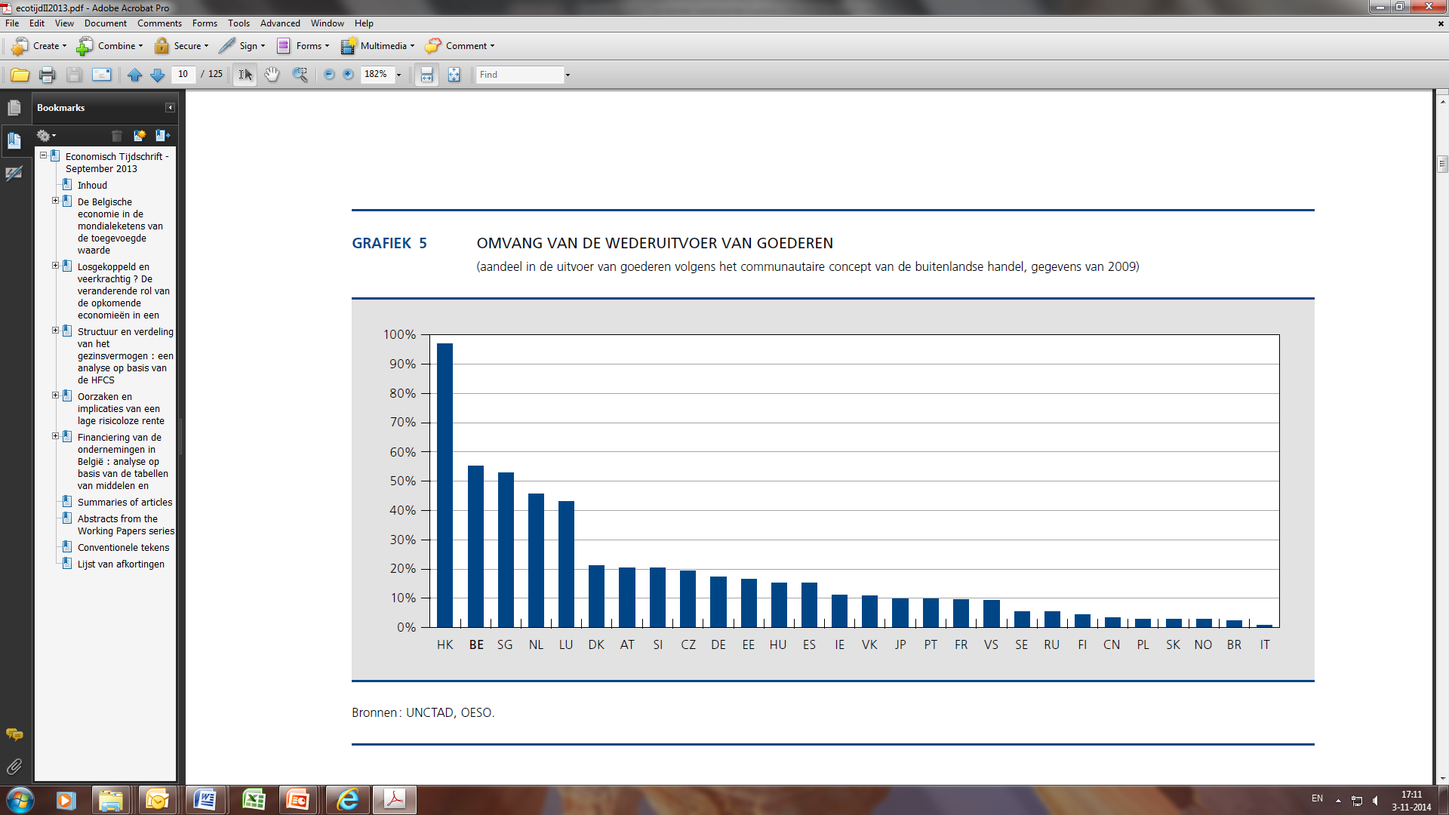Open the zoom percentage dropdown arrow
The image size is (1449, 815).
coord(398,75)
